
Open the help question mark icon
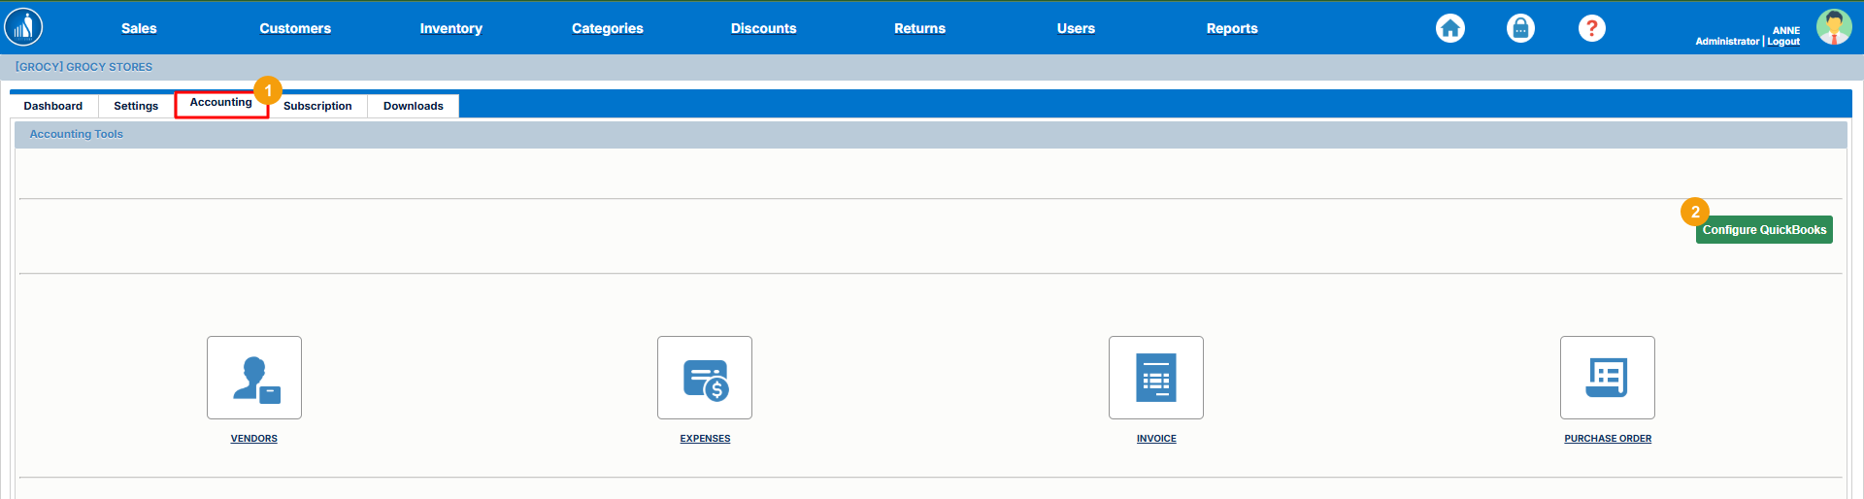coord(1591,28)
